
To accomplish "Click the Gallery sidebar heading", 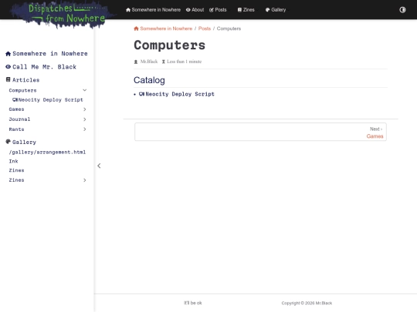I will coord(24,143).
